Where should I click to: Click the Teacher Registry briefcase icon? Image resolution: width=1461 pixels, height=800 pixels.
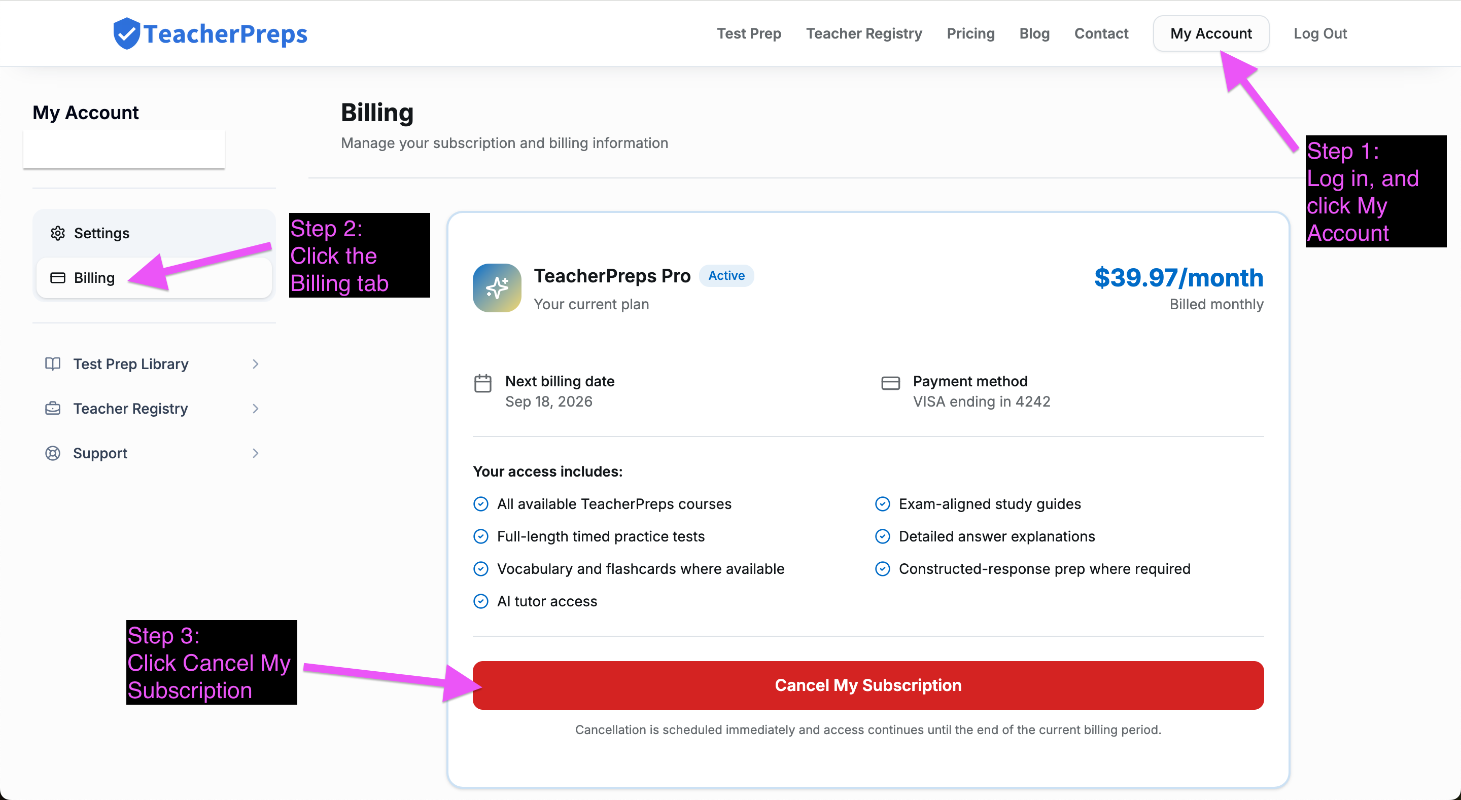tap(53, 408)
